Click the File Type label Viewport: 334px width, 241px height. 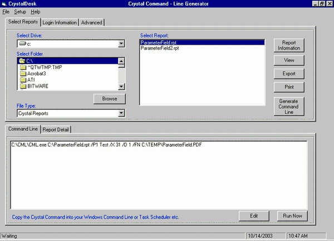pyautogui.click(x=26, y=106)
